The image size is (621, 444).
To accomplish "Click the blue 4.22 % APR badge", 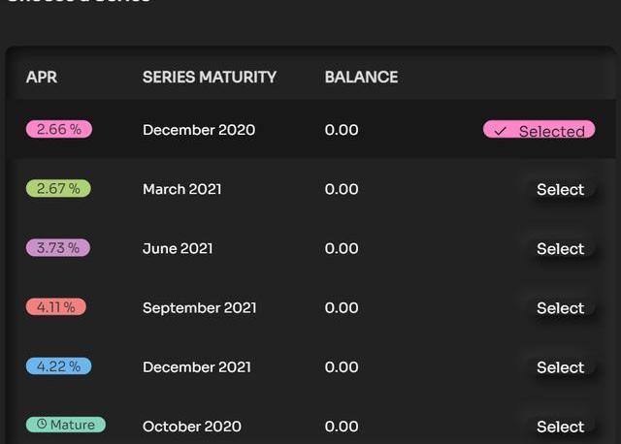I will (x=58, y=366).
